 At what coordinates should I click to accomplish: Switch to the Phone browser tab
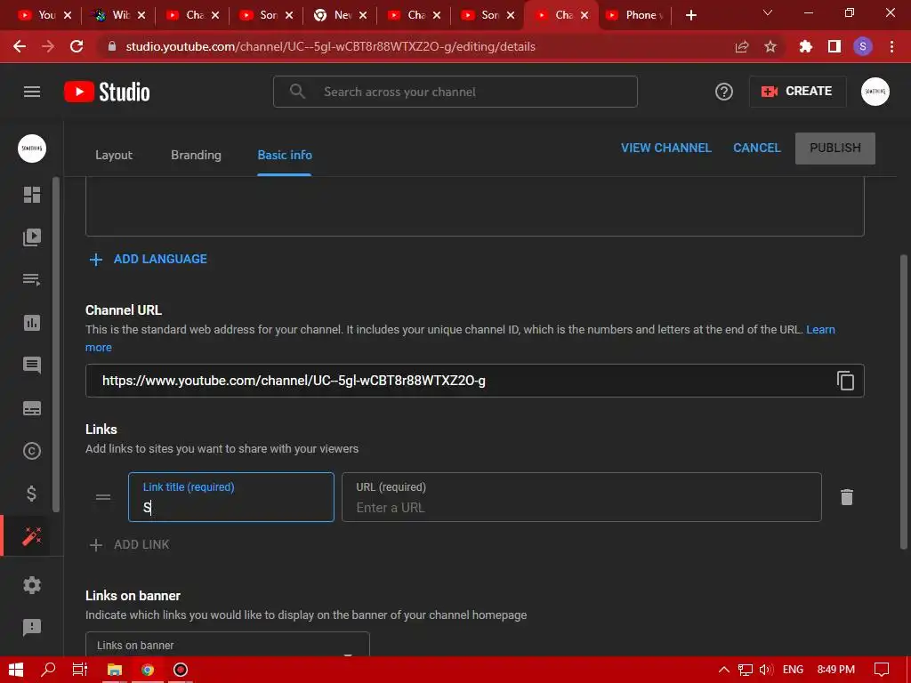point(634,15)
